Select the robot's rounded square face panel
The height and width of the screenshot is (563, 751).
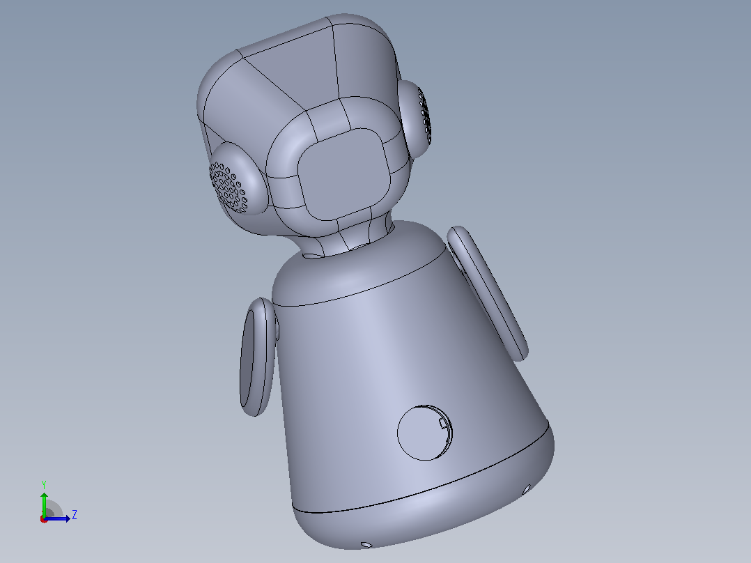(344, 175)
